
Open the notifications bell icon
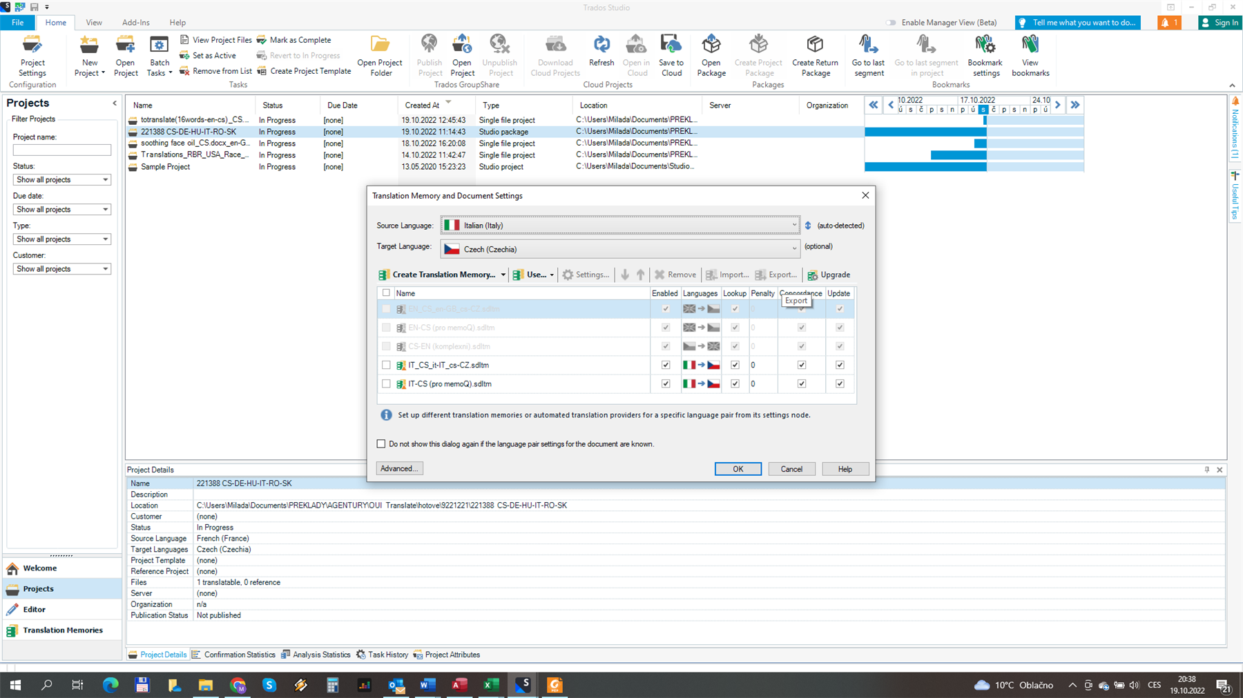point(1169,23)
